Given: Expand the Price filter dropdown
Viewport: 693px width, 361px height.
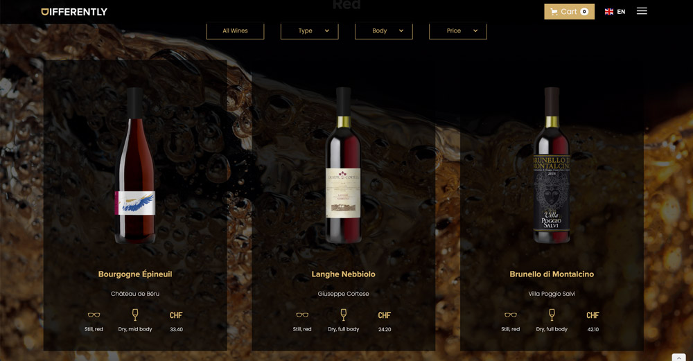Looking at the screenshot, I should click(x=458, y=31).
